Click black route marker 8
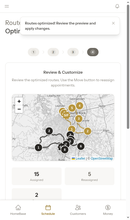The image size is (130, 220). [x=64, y=149]
